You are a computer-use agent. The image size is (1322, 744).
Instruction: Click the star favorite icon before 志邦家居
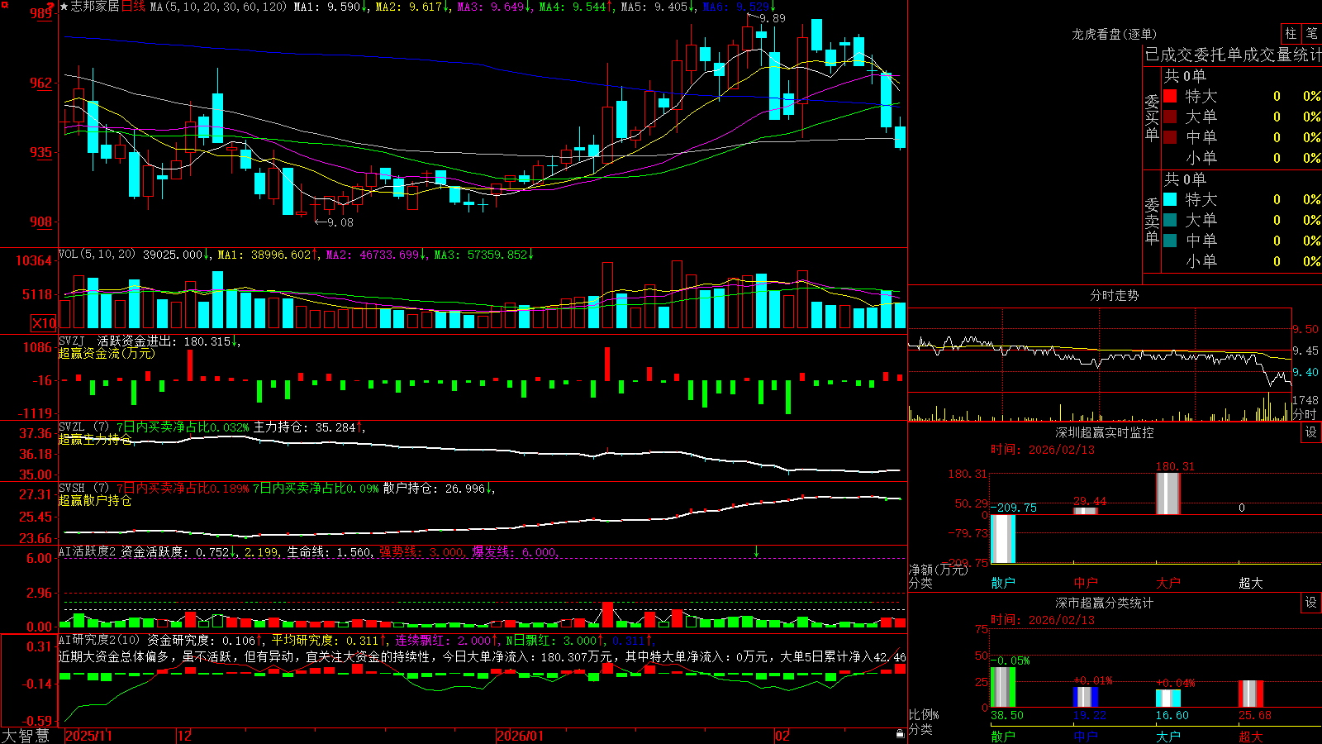[x=64, y=7]
